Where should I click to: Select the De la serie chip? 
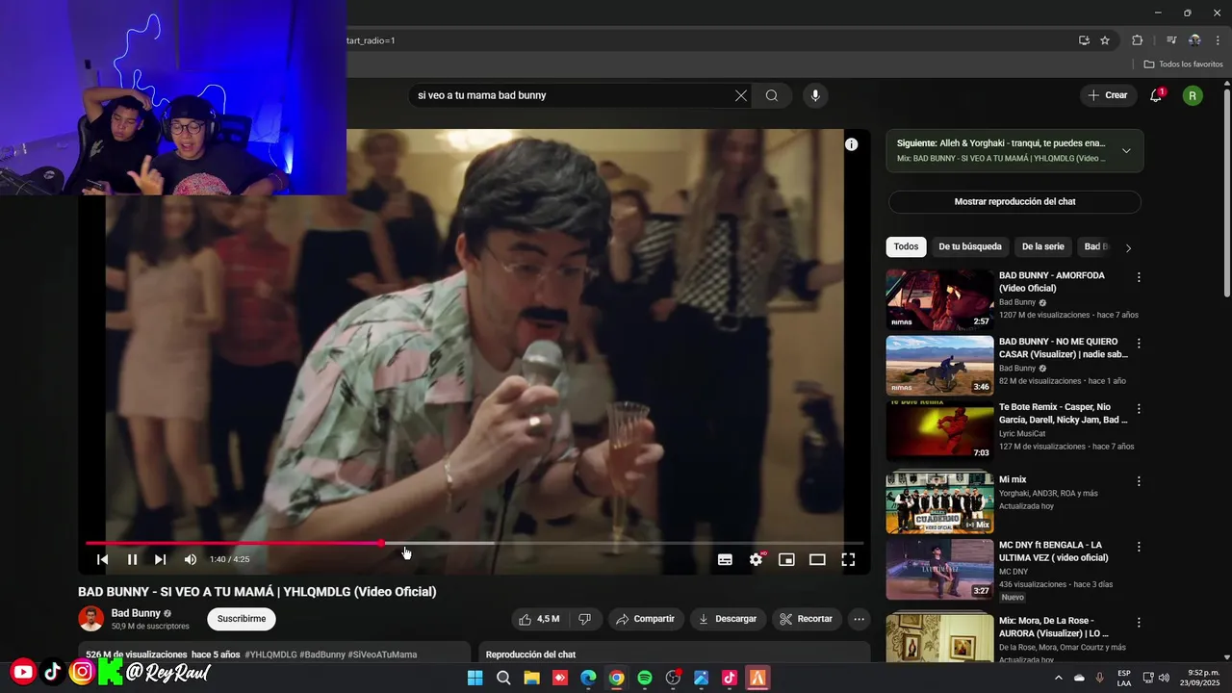(1042, 246)
